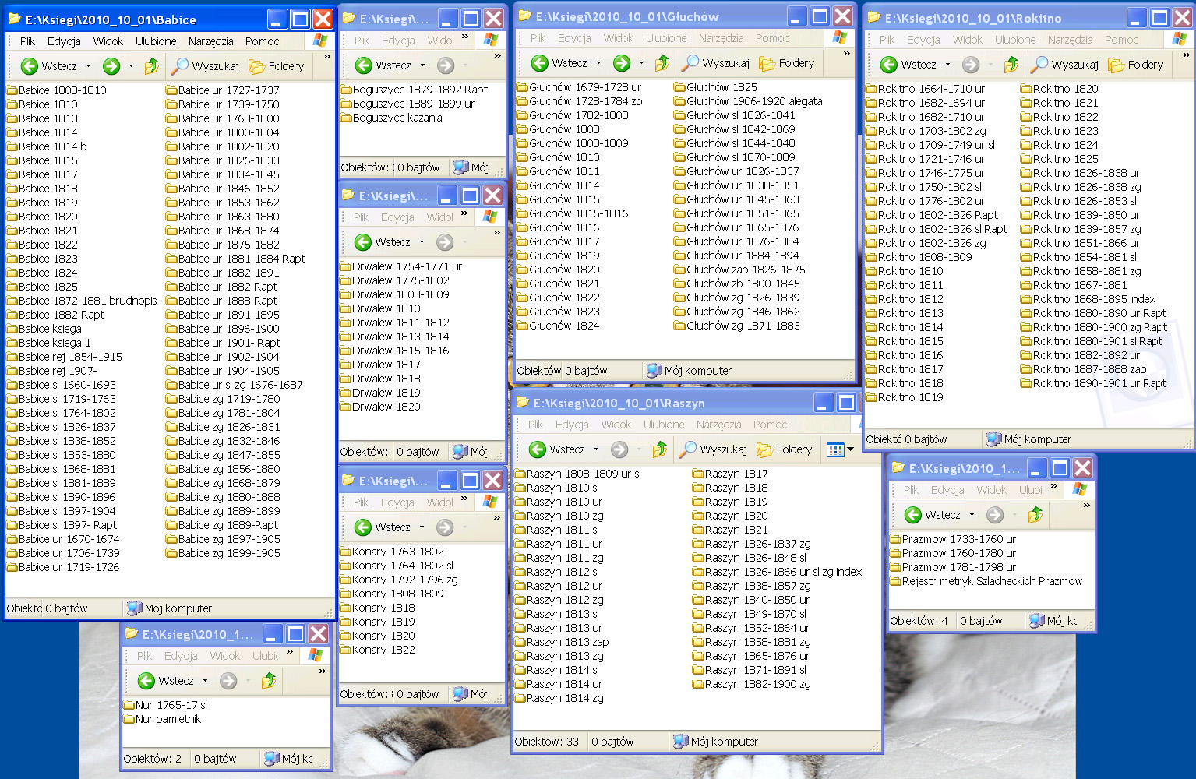Select the 'Babice rej 1854-1915' folder

pos(70,357)
